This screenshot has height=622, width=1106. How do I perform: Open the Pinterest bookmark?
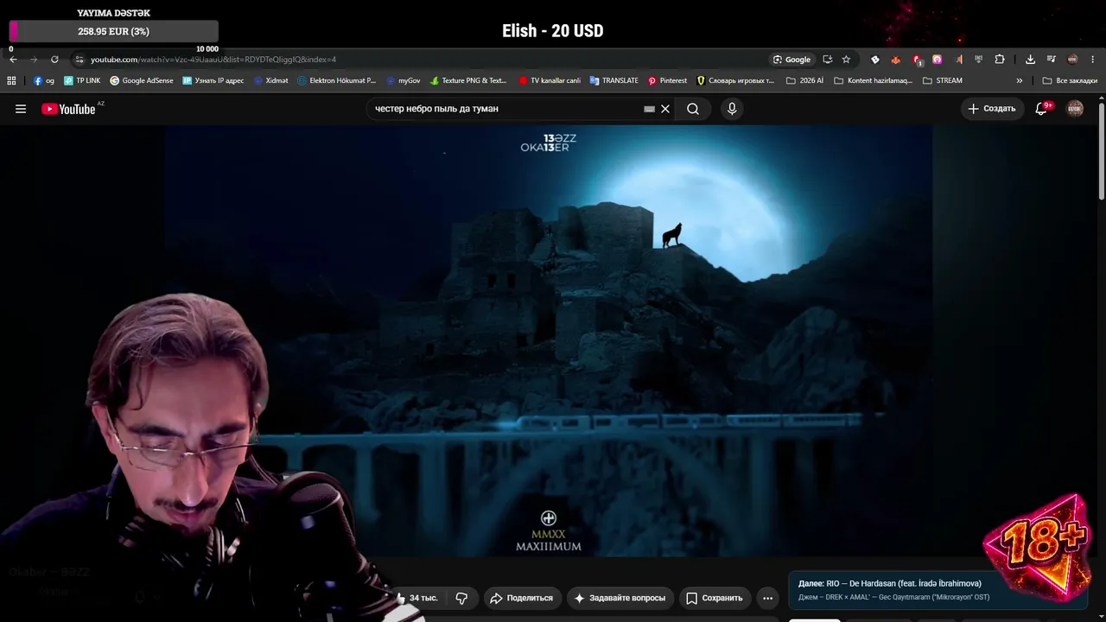tap(668, 80)
